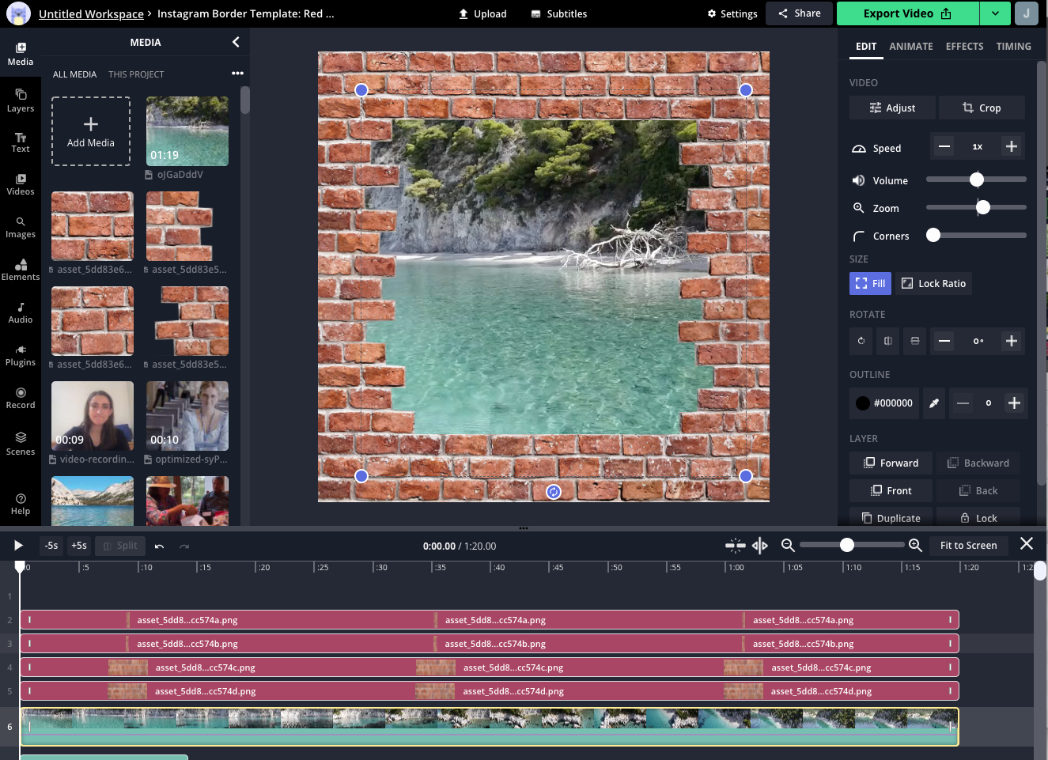Lock the selected layer

(978, 518)
